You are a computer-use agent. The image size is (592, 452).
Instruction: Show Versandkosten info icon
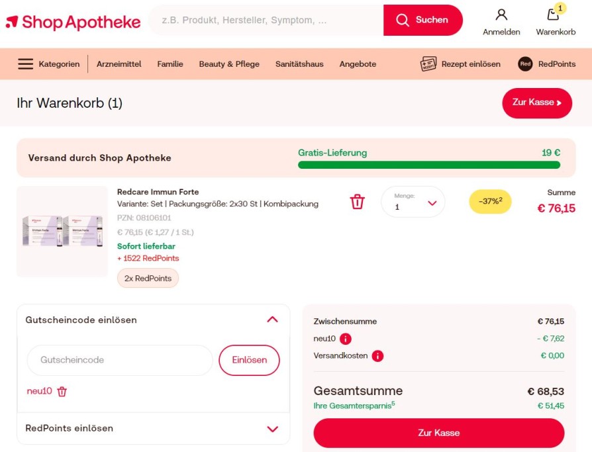click(377, 356)
